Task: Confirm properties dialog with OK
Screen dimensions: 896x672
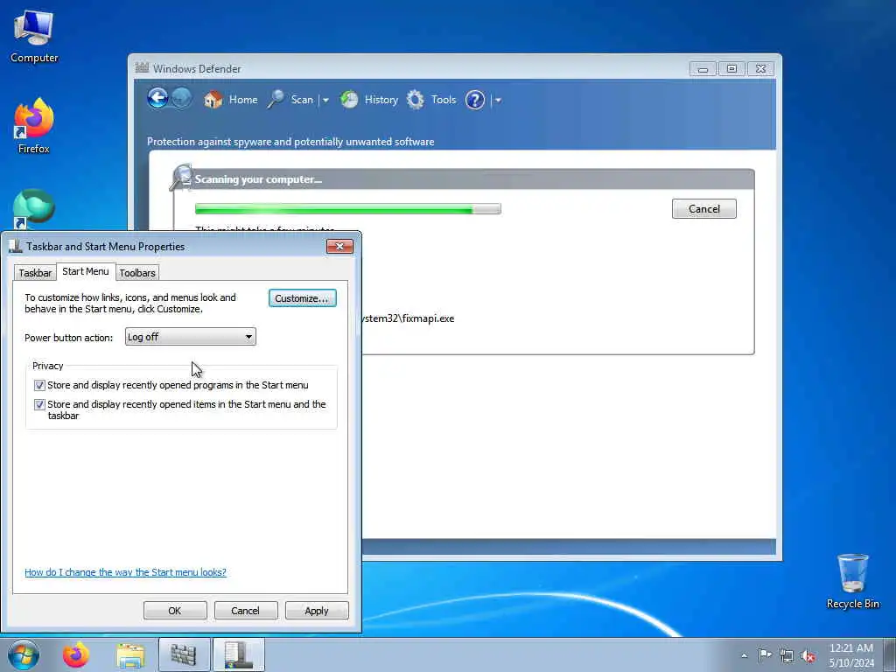Action: (175, 610)
